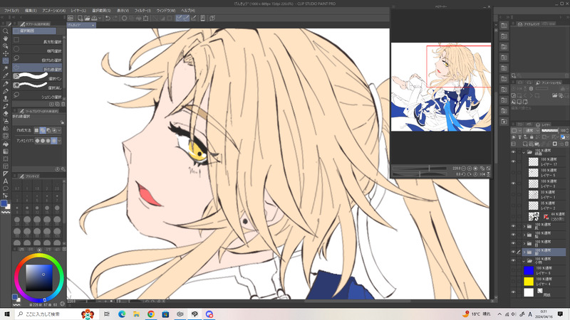
Task: Open the anti-aliasing options dropdown
Action: click(59, 140)
